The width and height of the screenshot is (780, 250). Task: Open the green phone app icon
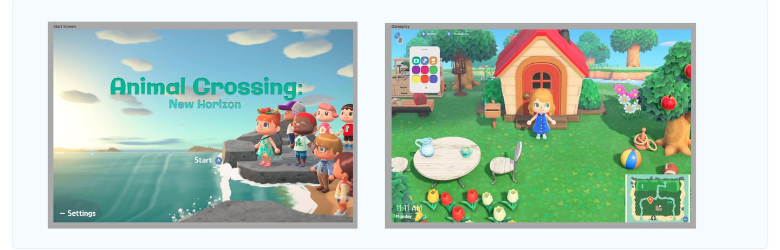click(433, 70)
